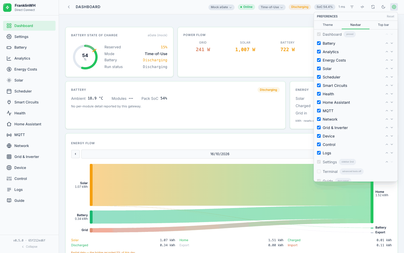Collapse the sidebar
404x253 pixels.
click(x=29, y=247)
